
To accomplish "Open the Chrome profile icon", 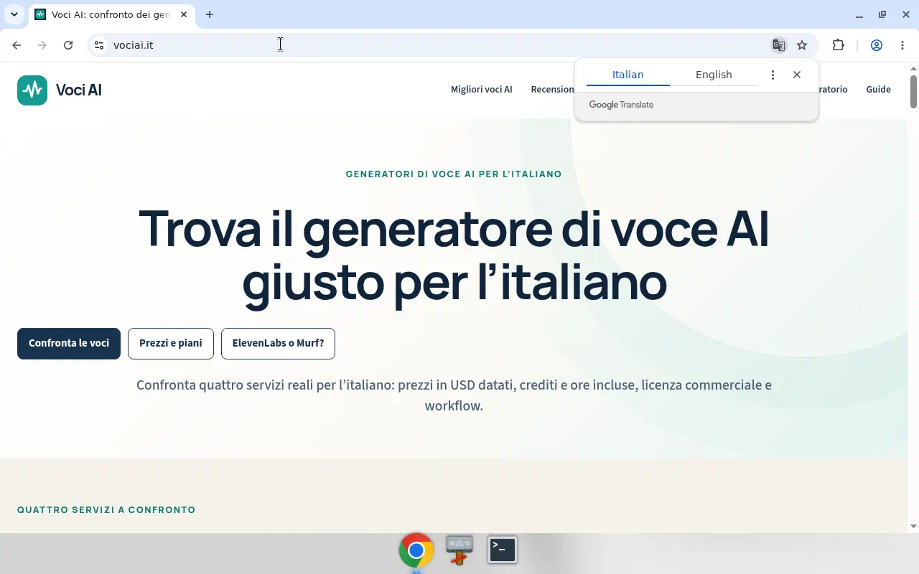I will click(x=877, y=45).
